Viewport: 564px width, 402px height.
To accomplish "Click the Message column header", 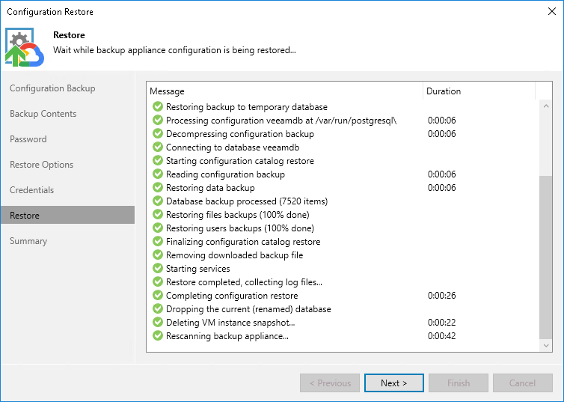I will [284, 91].
